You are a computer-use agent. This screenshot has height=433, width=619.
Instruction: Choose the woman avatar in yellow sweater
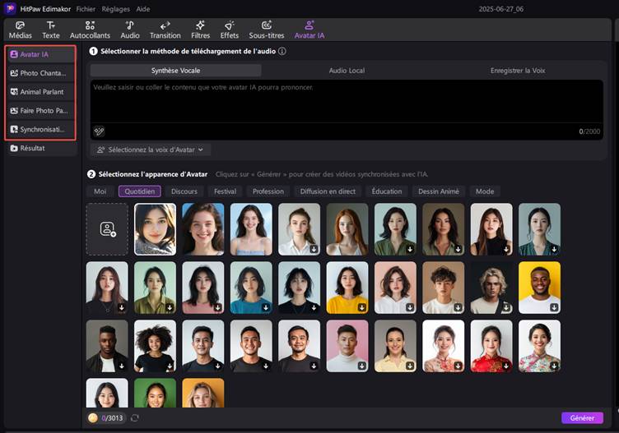(x=347, y=288)
